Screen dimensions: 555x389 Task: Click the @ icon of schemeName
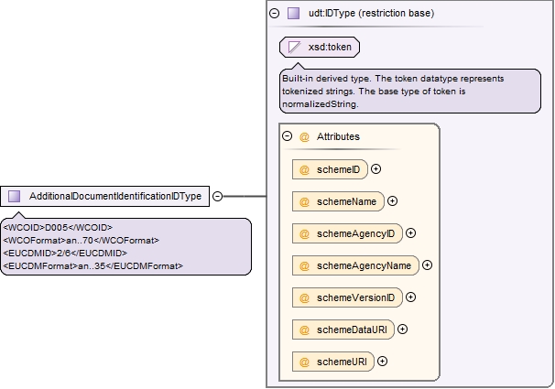pyautogui.click(x=304, y=202)
